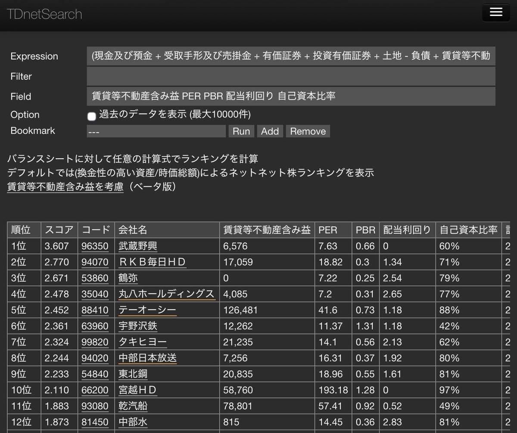Open stock code 99820 link
This screenshot has width=517, height=433.
coord(95,342)
